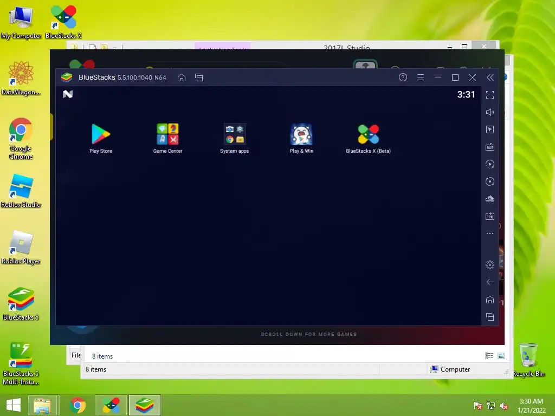Click the network tray icon
Screen dimensions: 555x416
[491, 406]
